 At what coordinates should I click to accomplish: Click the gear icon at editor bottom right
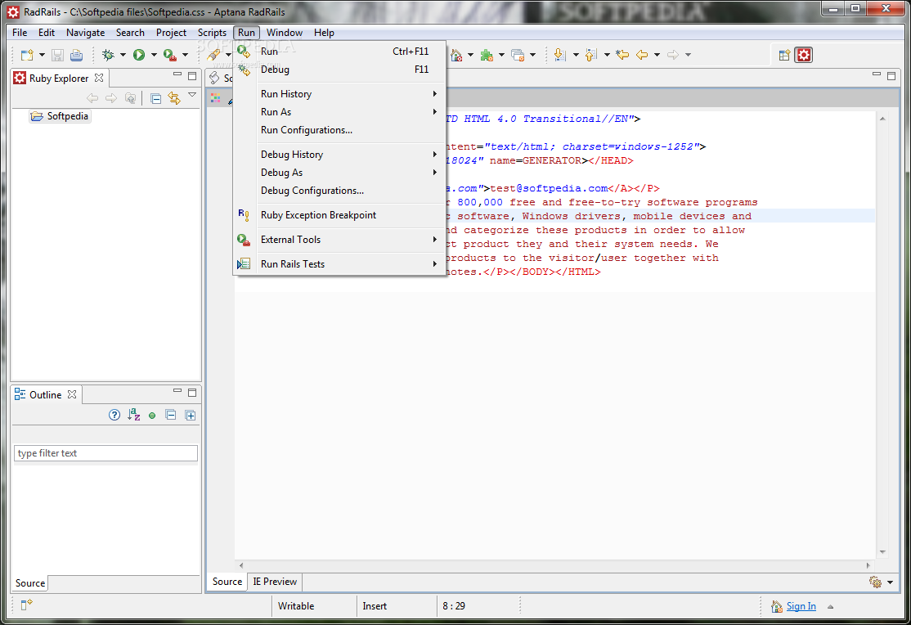[875, 582]
